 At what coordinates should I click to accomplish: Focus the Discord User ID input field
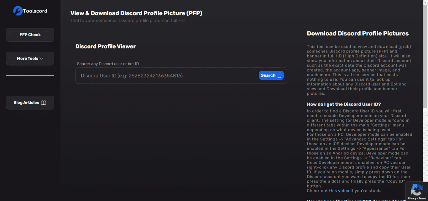click(166, 76)
